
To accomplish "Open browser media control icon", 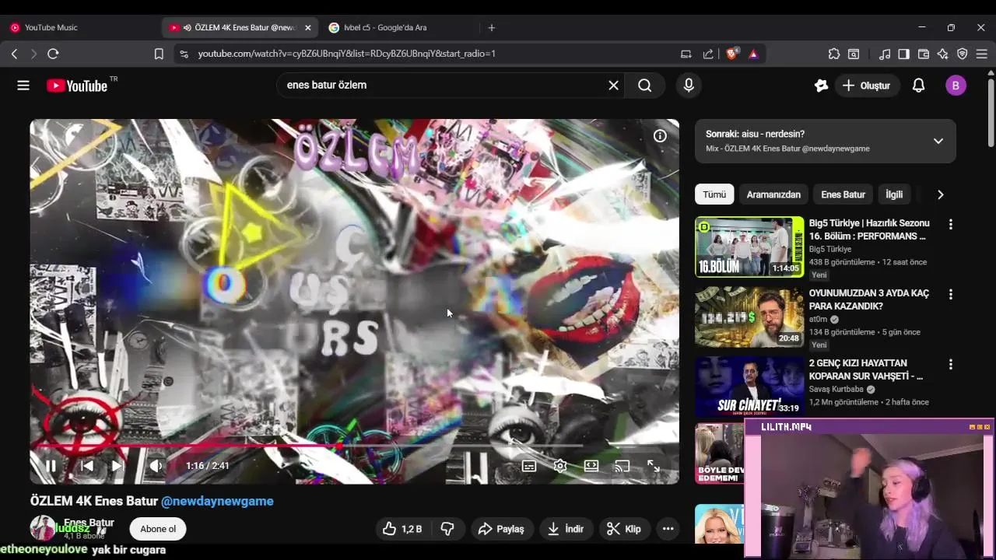I will coord(885,54).
